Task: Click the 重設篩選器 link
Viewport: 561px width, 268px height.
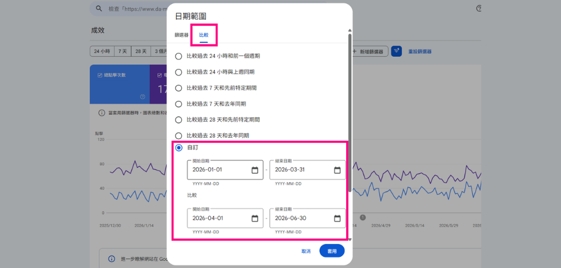Action: coord(420,52)
